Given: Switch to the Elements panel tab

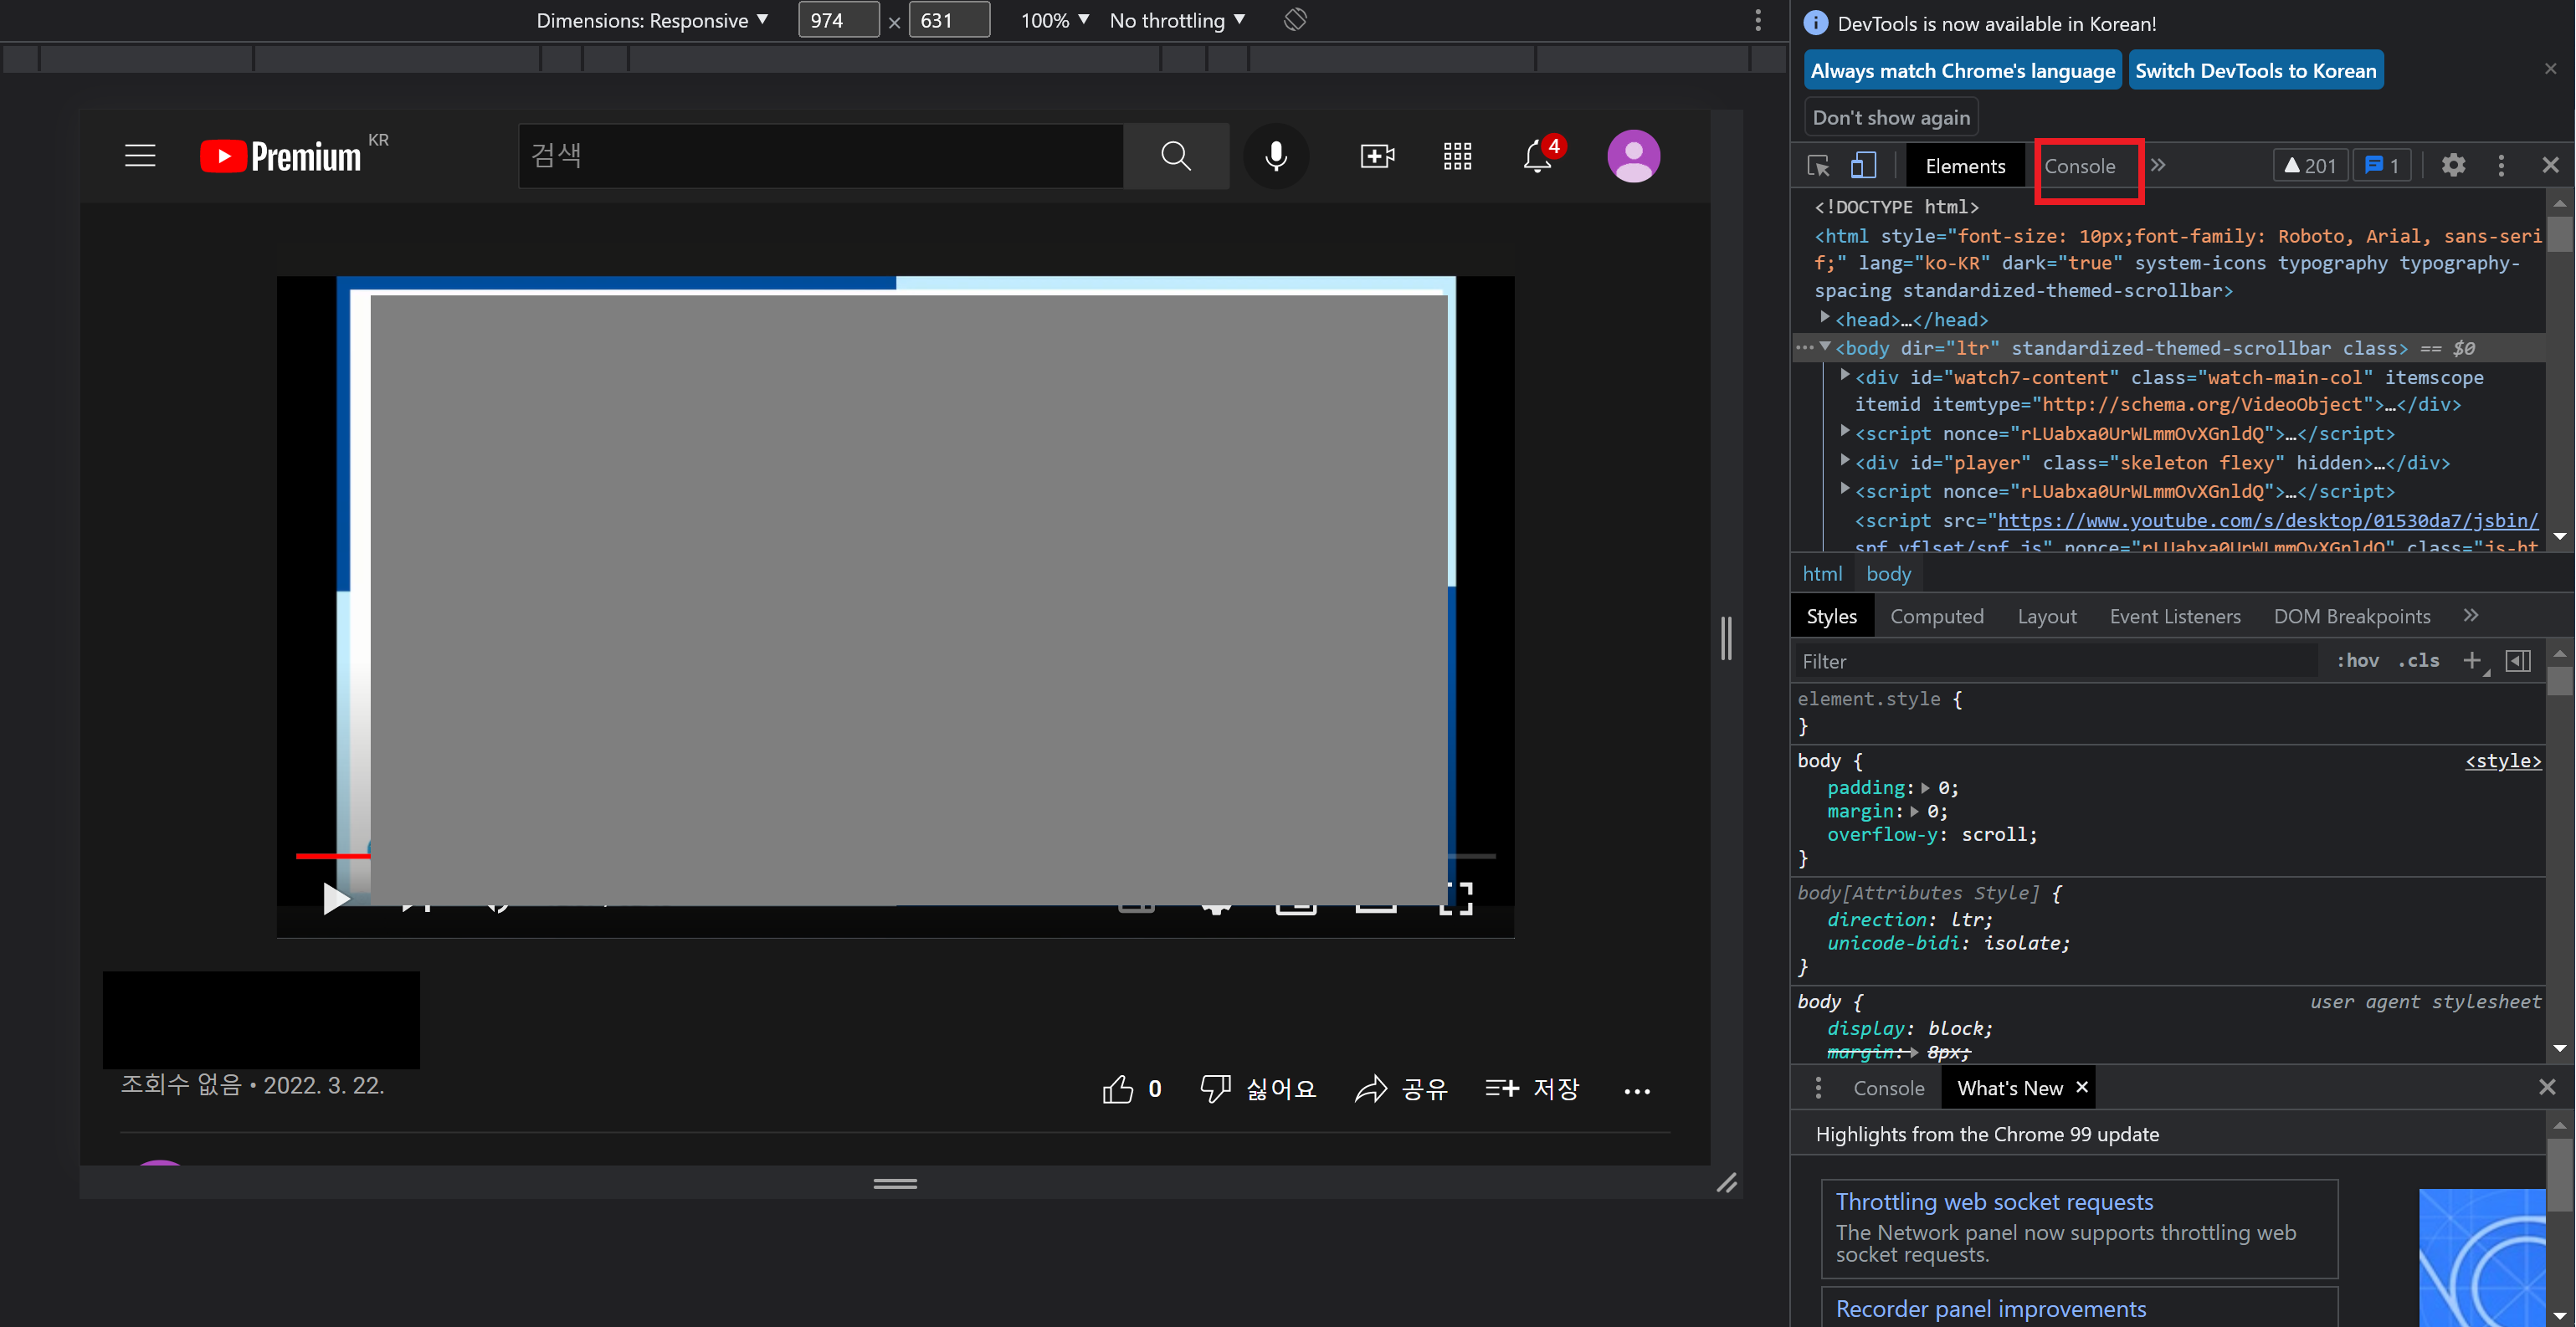Looking at the screenshot, I should [1965, 166].
